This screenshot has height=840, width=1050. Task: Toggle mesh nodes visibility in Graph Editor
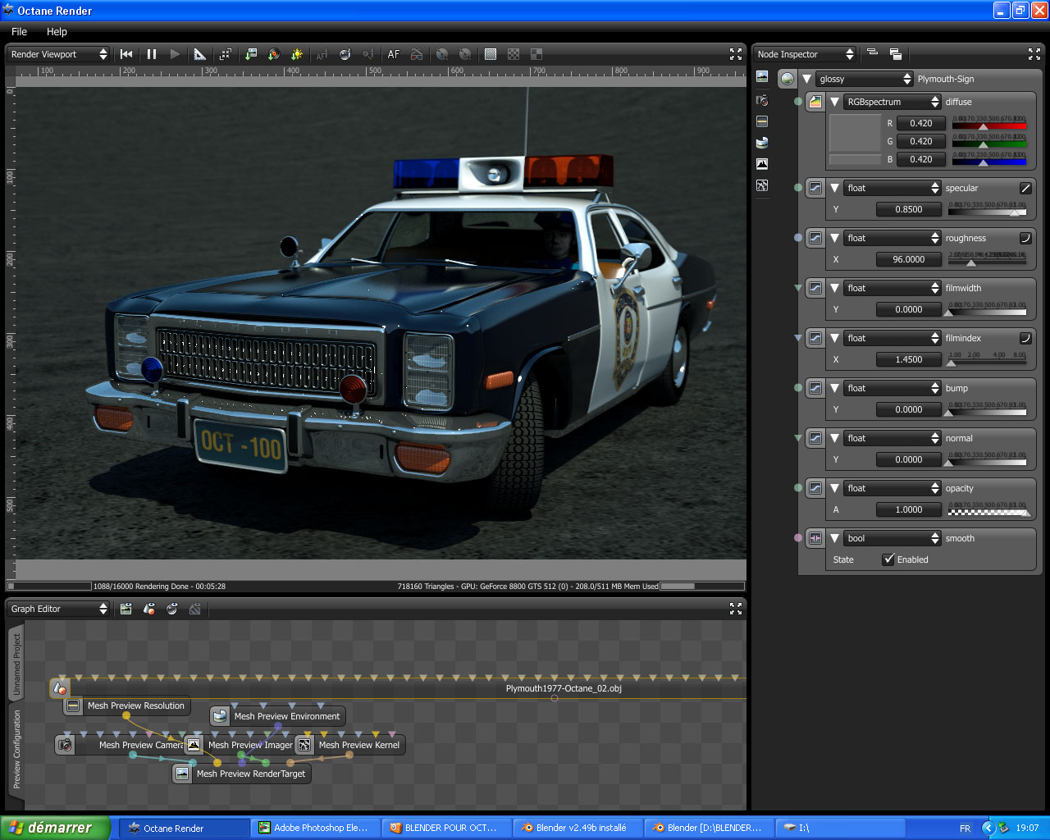pyautogui.click(x=148, y=609)
